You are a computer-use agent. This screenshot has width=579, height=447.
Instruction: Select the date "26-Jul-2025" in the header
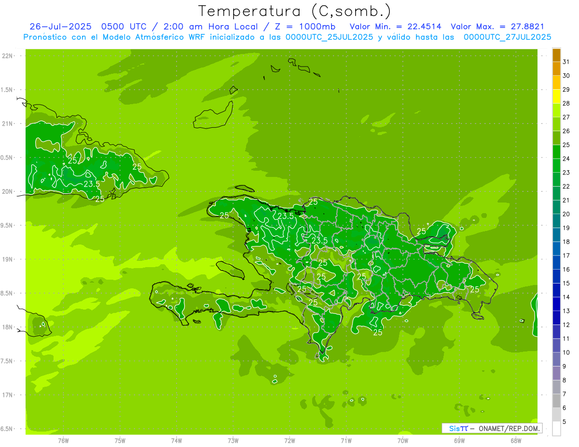(x=60, y=27)
